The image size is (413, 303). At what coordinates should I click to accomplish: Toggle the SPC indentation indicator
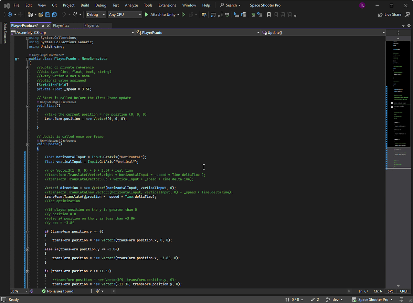tap(391, 291)
